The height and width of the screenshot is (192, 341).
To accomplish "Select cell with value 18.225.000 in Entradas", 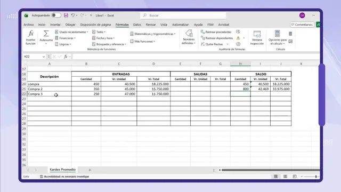I will pos(153,84).
